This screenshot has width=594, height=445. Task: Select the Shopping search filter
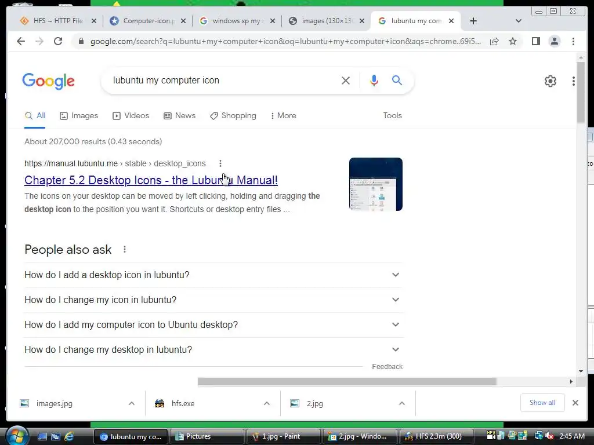pos(233,116)
